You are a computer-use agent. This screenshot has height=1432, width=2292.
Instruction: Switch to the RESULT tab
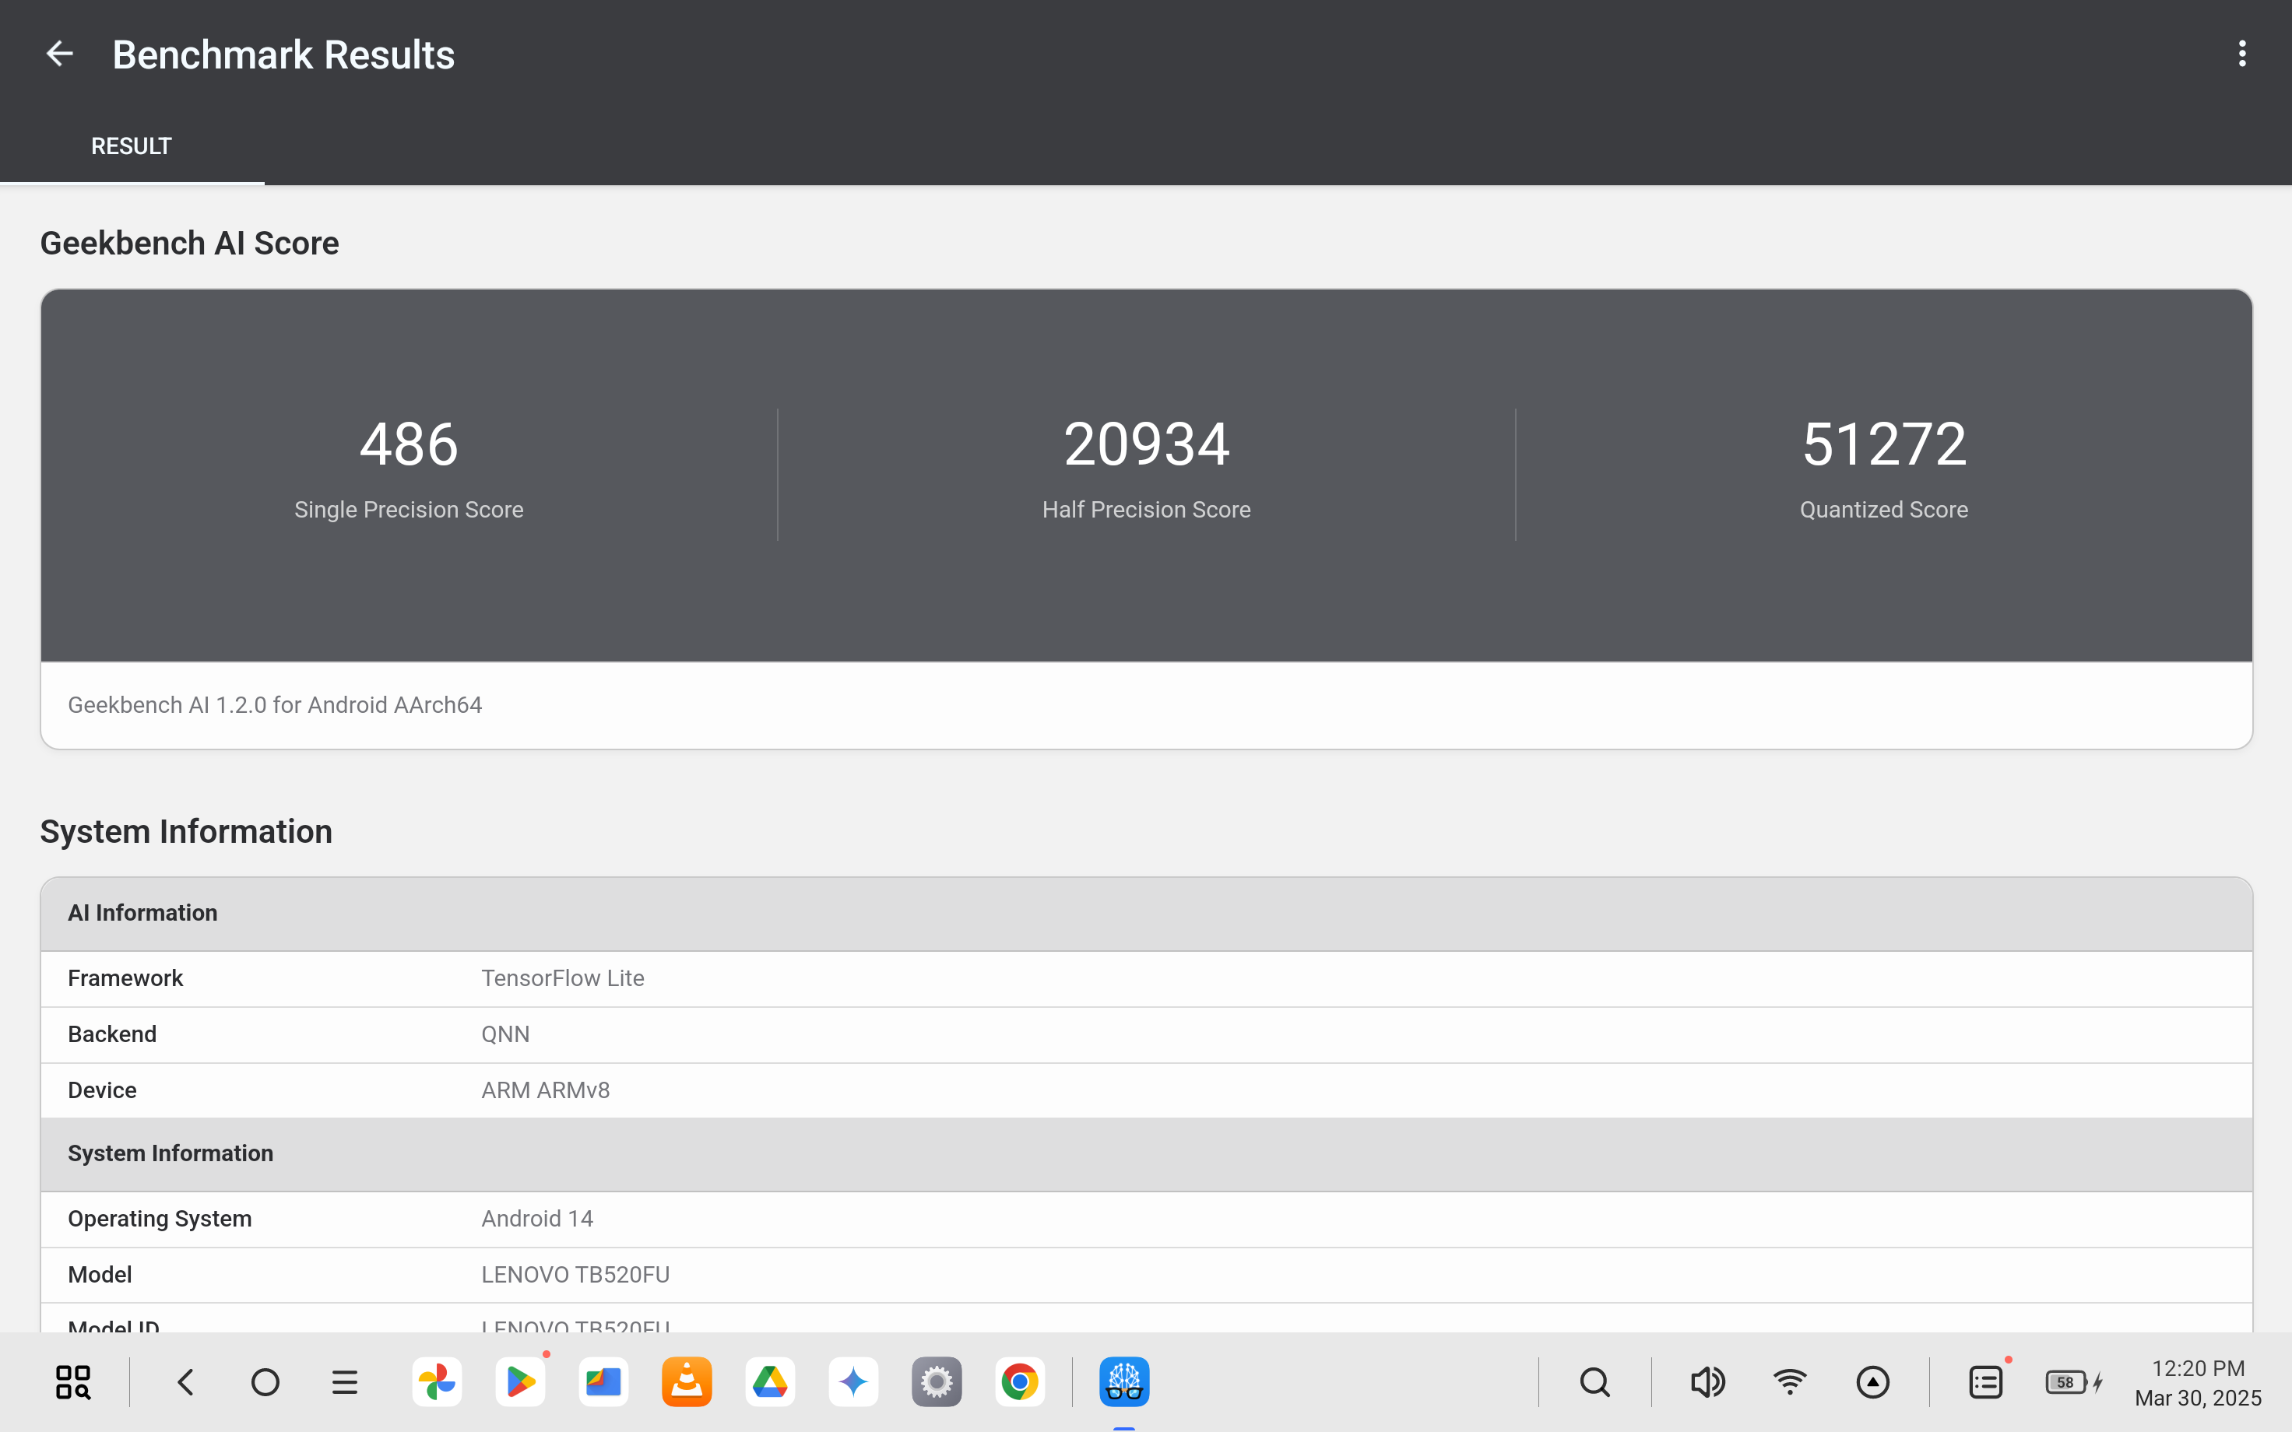tap(132, 146)
